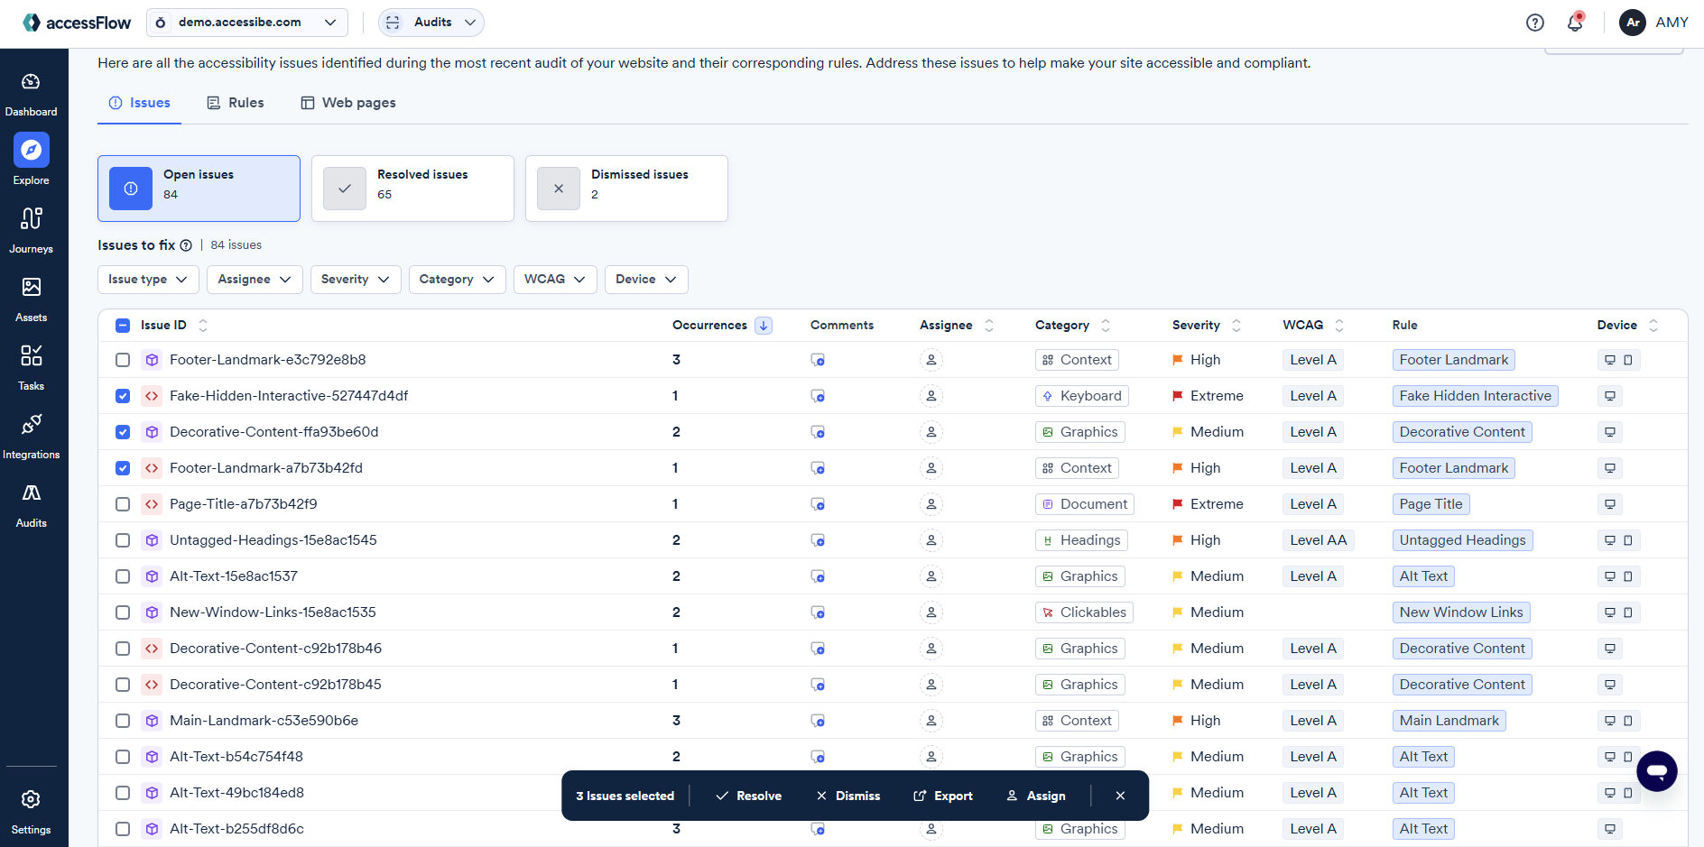Open Tasks from the sidebar
The width and height of the screenshot is (1704, 847).
[31, 366]
